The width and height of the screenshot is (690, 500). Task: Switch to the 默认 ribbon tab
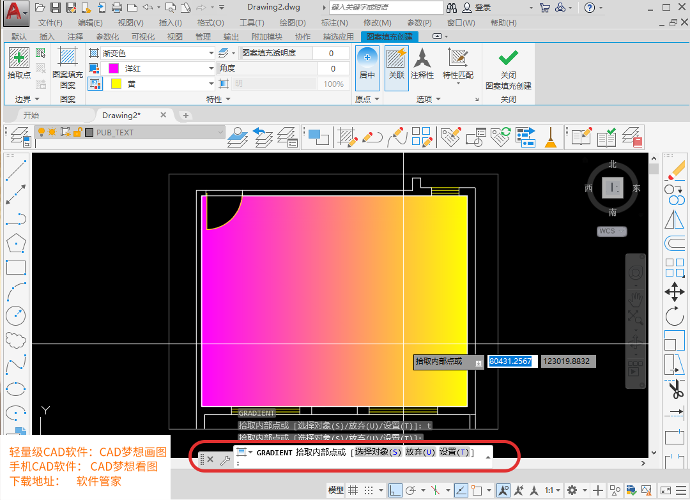19,37
